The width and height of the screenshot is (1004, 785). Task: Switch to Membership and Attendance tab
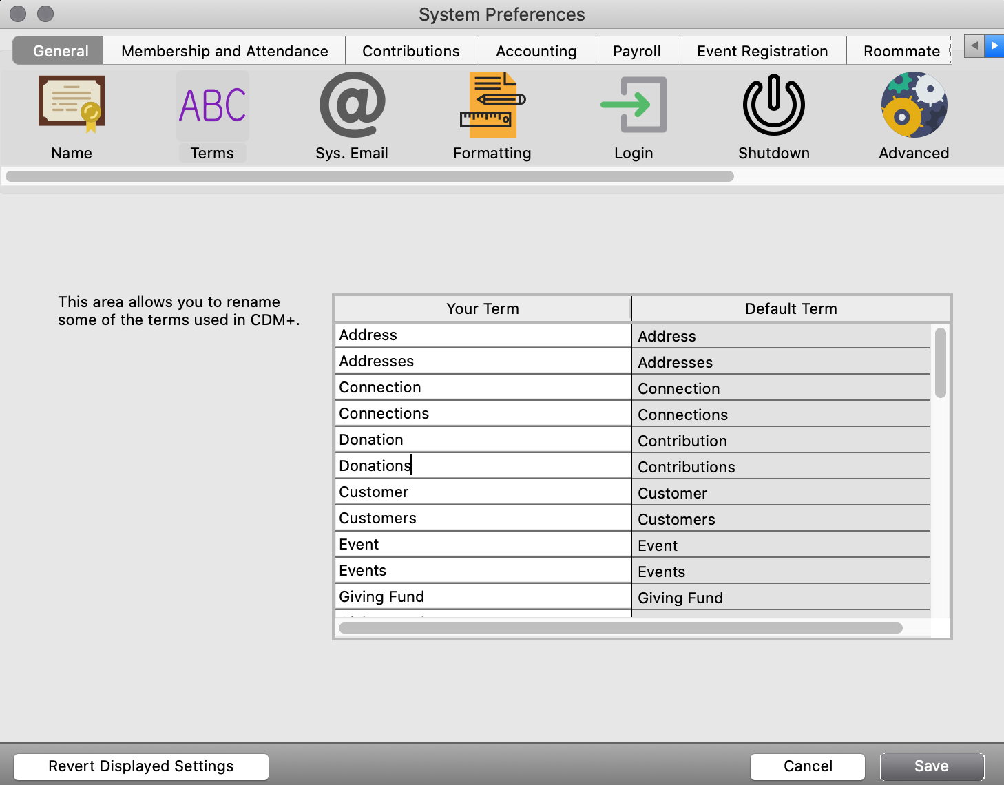click(x=224, y=51)
